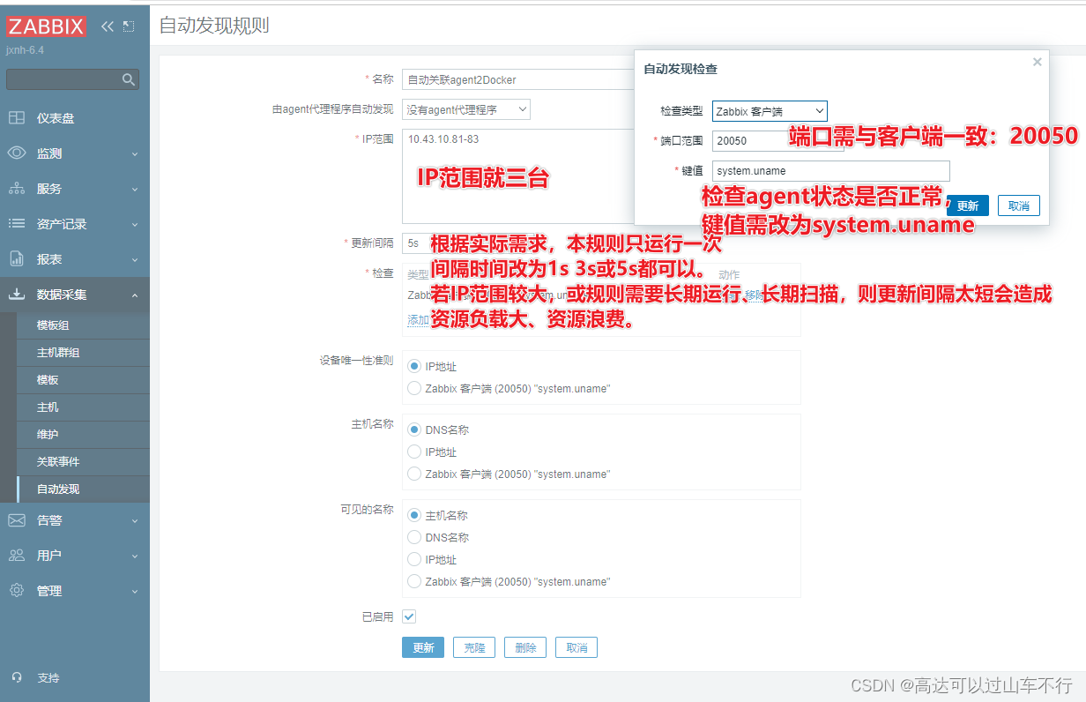Click bottom 更新 button of form

[423, 647]
